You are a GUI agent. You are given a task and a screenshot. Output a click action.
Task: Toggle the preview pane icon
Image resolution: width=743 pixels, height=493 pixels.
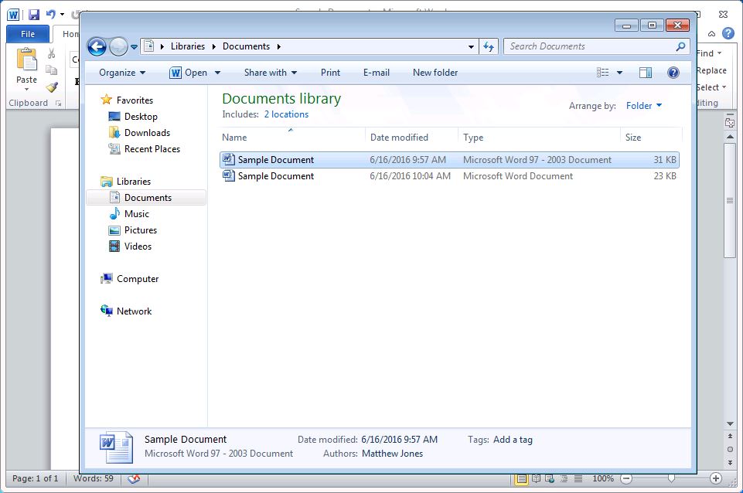646,73
